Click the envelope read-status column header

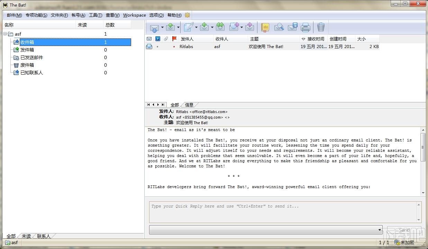pyautogui.click(x=149, y=39)
